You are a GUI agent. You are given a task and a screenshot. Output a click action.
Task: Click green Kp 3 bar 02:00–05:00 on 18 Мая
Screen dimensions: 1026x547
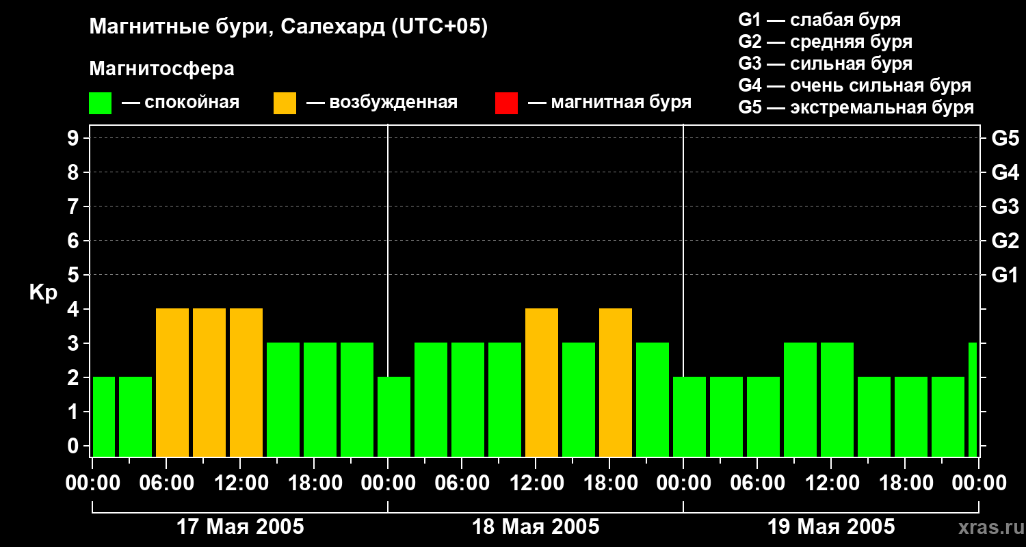(x=431, y=399)
